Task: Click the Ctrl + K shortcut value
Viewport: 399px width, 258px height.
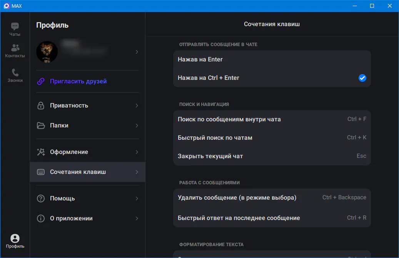Action: pos(357,137)
